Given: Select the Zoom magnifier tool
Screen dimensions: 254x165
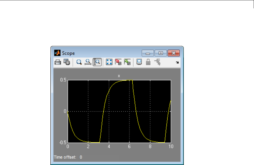Looking at the screenshot, I should (x=79, y=62).
